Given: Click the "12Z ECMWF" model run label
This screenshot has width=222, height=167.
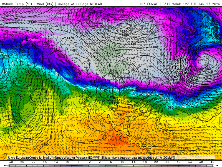Looking at the screenshot, I should [x=148, y=4].
